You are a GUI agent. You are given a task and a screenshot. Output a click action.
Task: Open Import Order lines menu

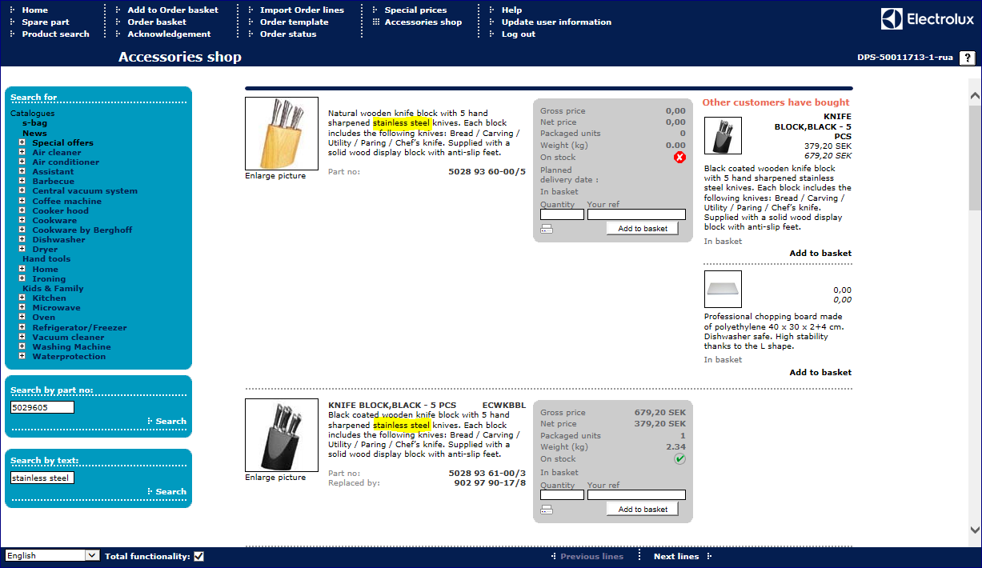coord(302,10)
